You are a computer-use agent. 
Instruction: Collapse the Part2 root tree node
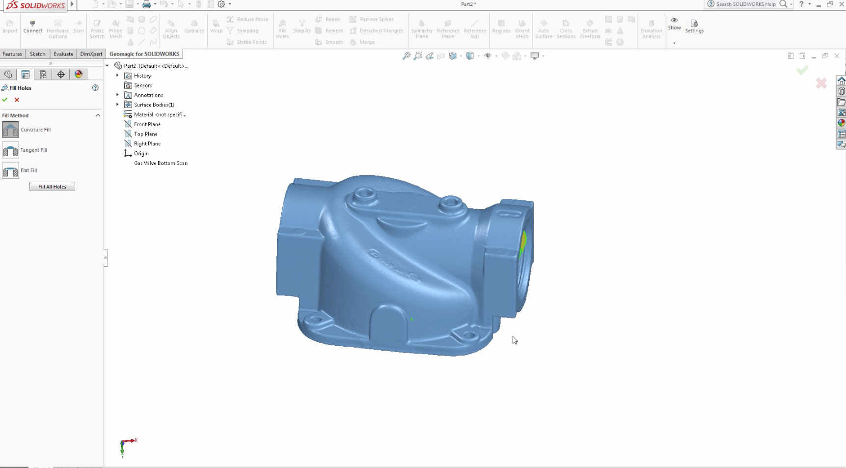[x=108, y=65]
